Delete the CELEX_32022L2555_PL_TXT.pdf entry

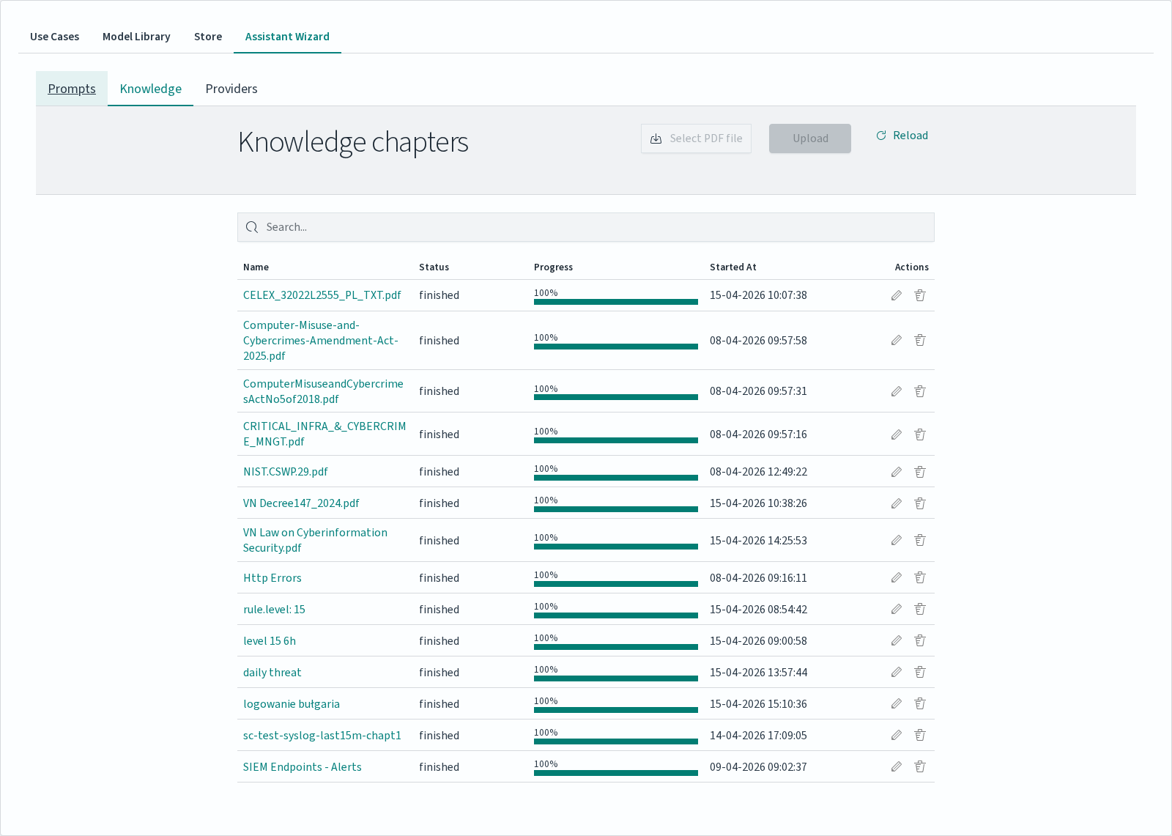(920, 295)
